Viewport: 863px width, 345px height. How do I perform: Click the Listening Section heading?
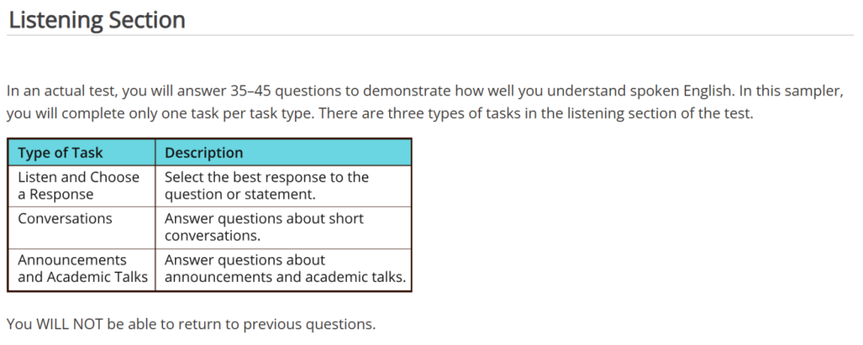coord(97,20)
